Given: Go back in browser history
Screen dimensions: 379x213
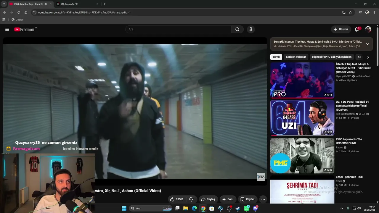Looking at the screenshot, I should (x=4, y=12).
